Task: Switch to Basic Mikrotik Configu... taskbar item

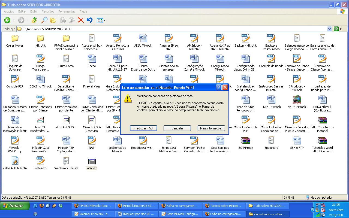Action: (x=180, y=214)
